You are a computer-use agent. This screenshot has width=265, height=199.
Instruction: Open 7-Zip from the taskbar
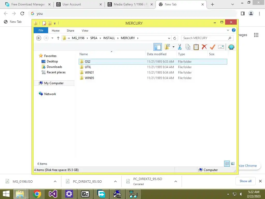tap(85, 194)
